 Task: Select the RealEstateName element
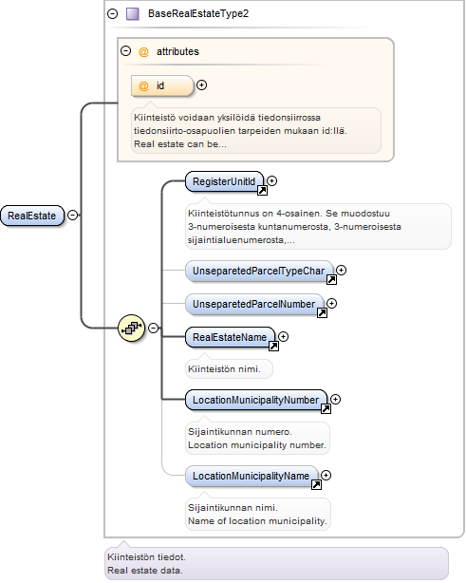[230, 337]
